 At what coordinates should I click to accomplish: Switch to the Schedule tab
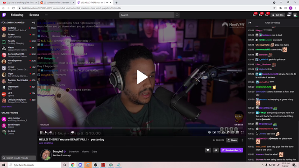pos(74,152)
